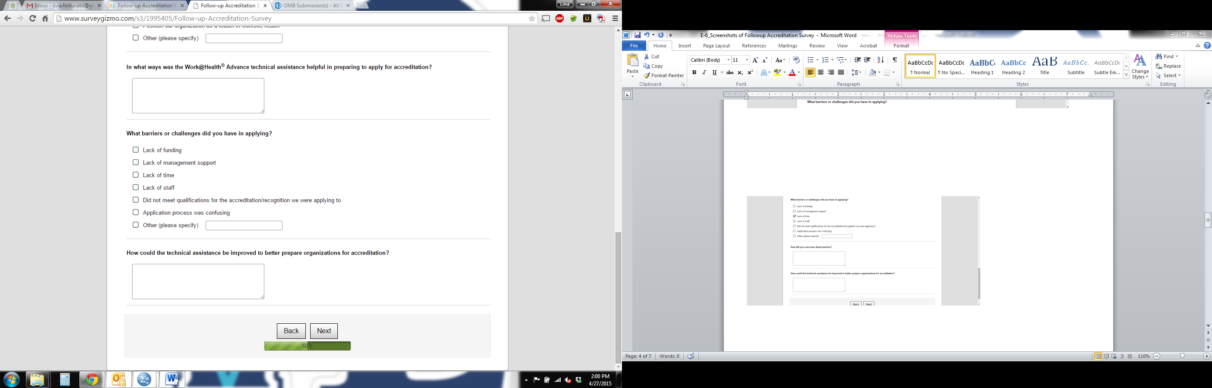Image resolution: width=1212 pixels, height=388 pixels.
Task: Switch to the Insert ribbon tab
Action: (685, 46)
